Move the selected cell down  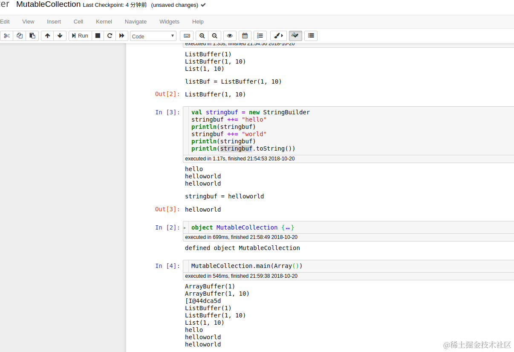[x=60, y=35]
